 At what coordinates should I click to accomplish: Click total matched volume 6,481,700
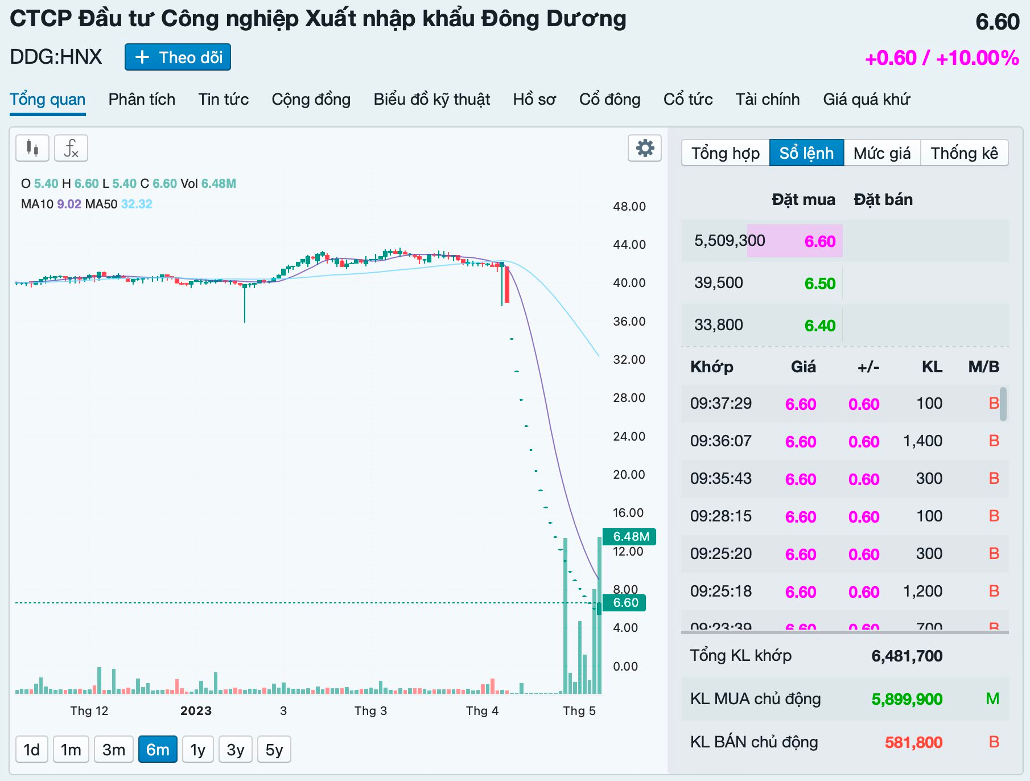[x=907, y=656]
